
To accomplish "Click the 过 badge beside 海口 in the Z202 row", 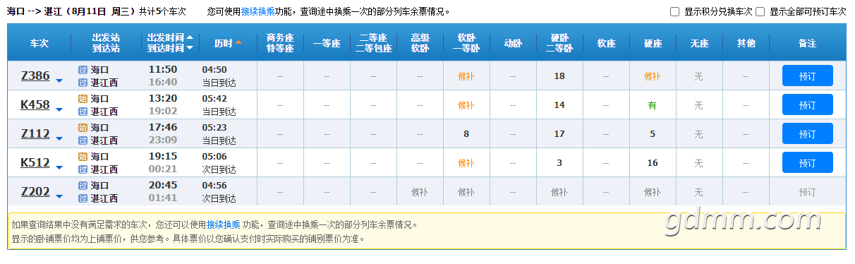I will pyautogui.click(x=83, y=186).
